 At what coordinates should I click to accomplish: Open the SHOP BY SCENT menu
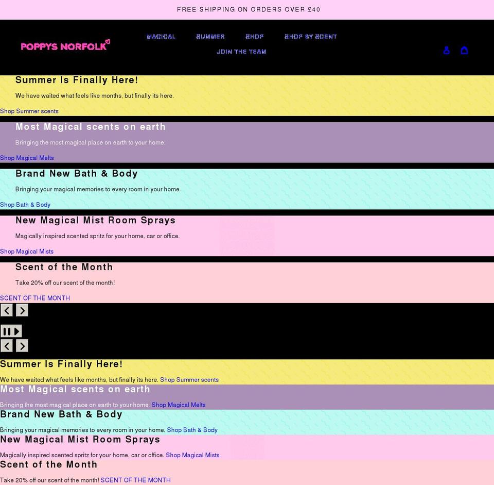tap(311, 37)
